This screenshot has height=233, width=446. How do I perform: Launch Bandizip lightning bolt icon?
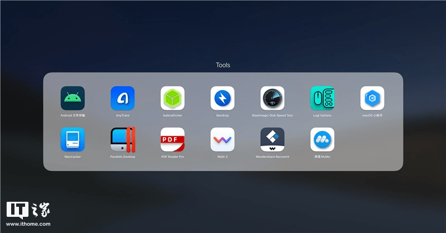tap(222, 98)
